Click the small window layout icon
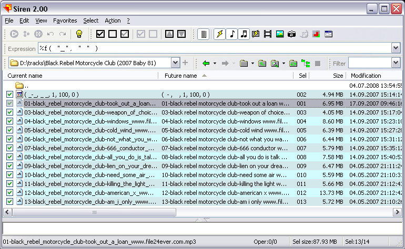The image size is (405, 249). [x=328, y=34]
